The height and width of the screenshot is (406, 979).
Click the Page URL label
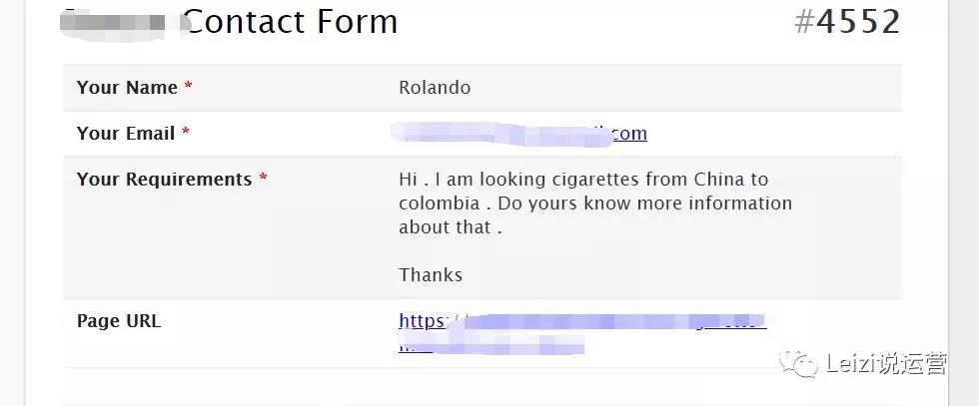pos(119,321)
